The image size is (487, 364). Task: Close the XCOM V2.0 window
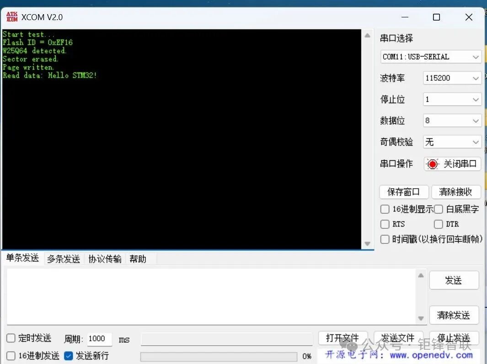click(469, 17)
